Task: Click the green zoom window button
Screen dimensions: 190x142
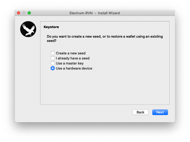Action: point(29,13)
